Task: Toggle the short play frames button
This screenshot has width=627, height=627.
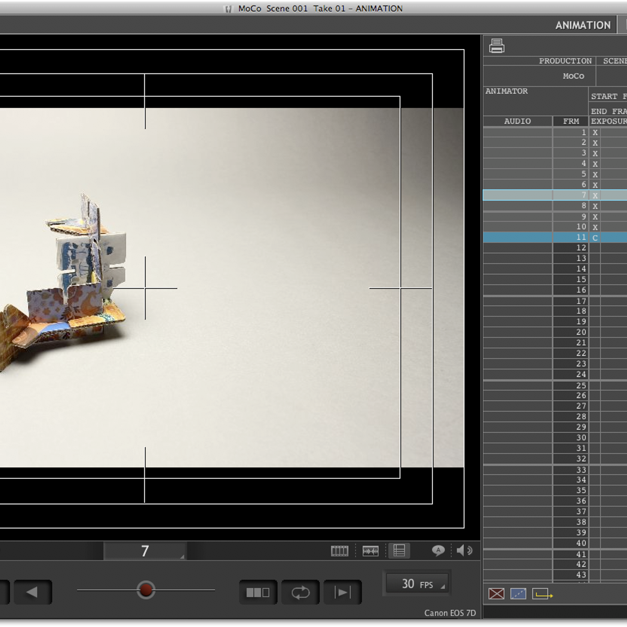Action: (x=258, y=592)
